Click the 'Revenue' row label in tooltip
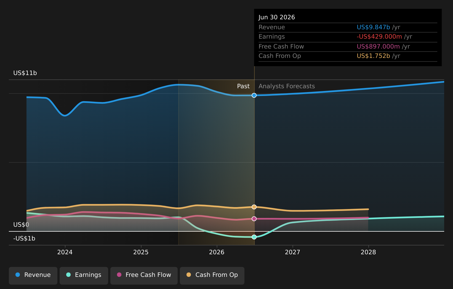 coord(272,27)
